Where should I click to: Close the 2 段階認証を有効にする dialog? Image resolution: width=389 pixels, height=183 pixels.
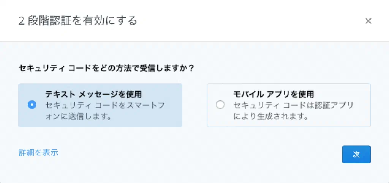tap(368, 21)
